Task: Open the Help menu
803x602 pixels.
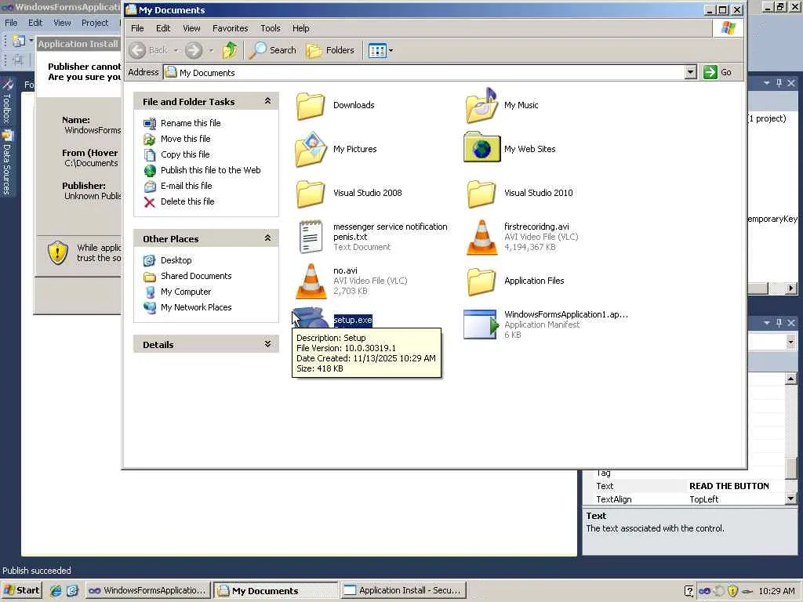Action: (x=300, y=28)
